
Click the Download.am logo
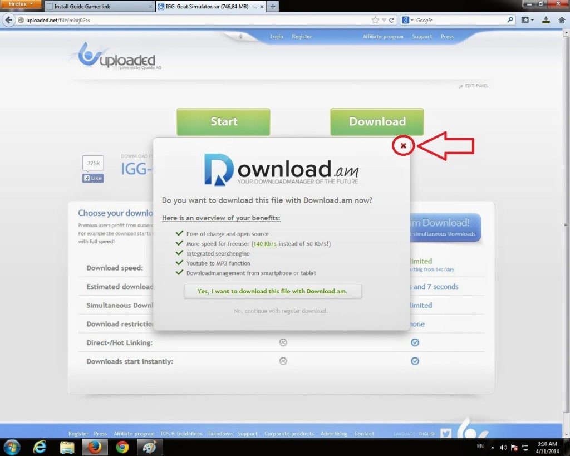[x=281, y=170]
